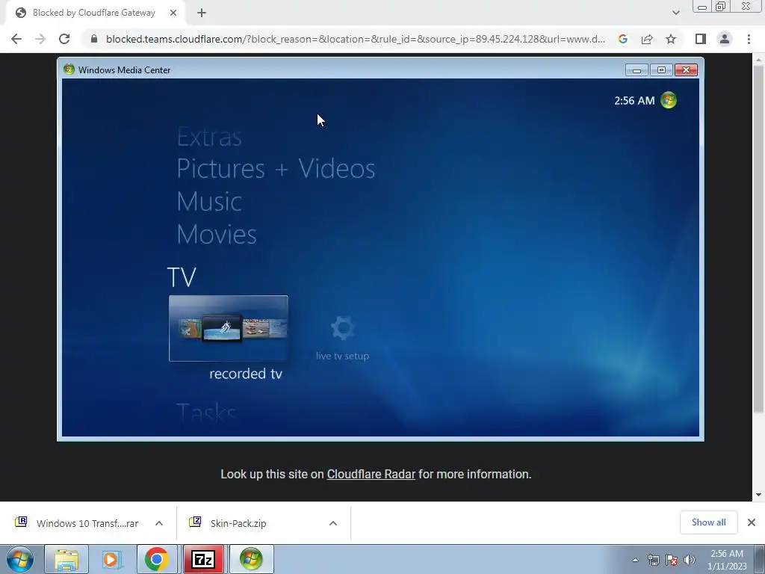Screen dimensions: 765x574
Task: Open Chrome three-dot menu
Action: [x=749, y=39]
